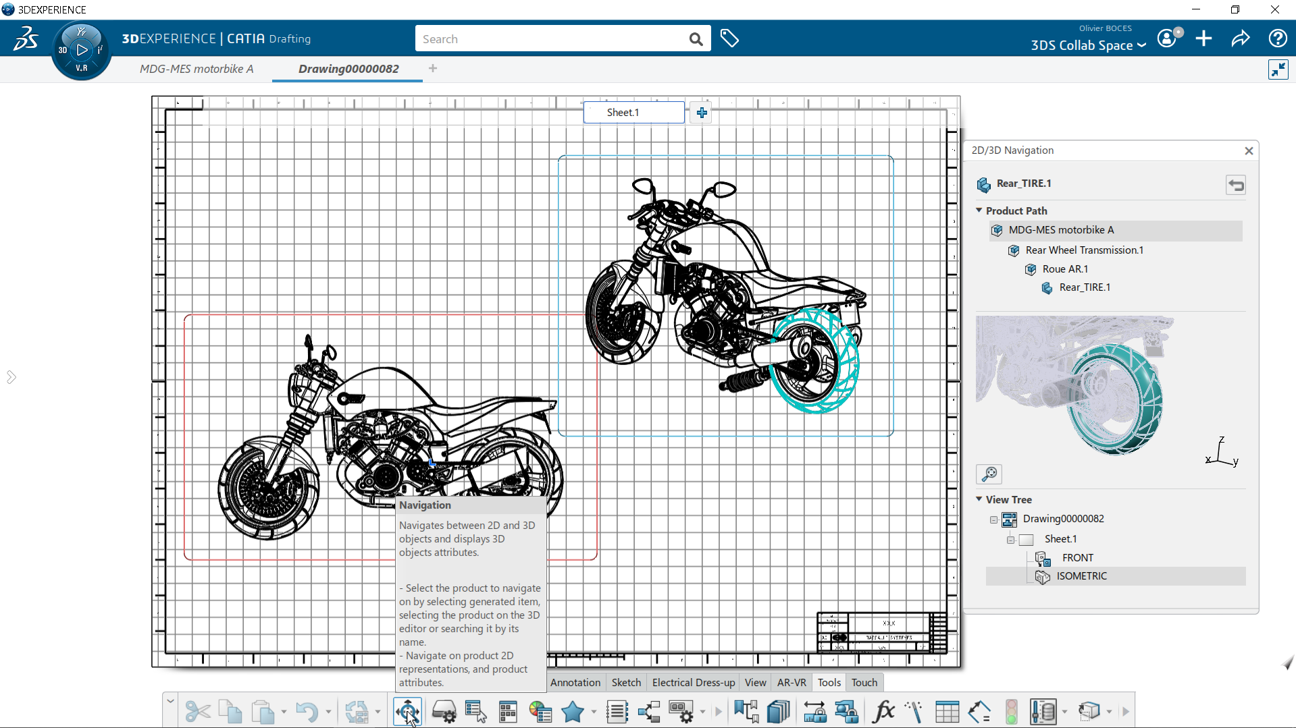The image size is (1296, 728).
Task: Switch to the MDG-MES motorbike A tab
Action: tap(196, 68)
